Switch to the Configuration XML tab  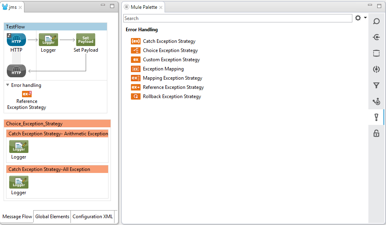click(x=92, y=217)
